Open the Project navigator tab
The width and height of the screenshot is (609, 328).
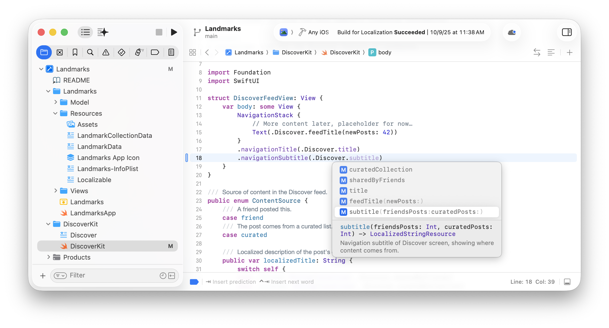coord(44,52)
